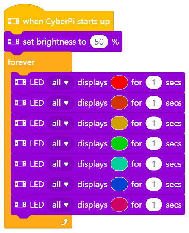Click the CyberPi icon on the brightness block
Viewport: 189px width, 233px height.
(x=14, y=42)
